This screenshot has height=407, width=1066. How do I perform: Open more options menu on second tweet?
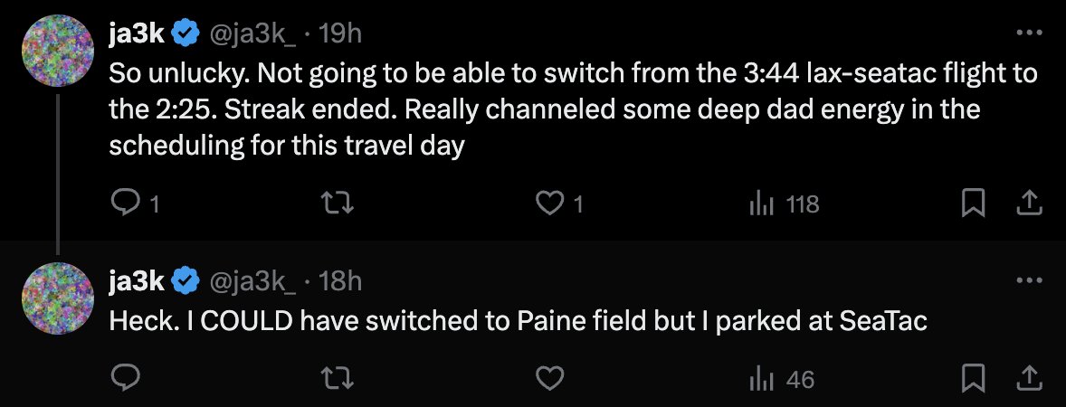pyautogui.click(x=1029, y=279)
